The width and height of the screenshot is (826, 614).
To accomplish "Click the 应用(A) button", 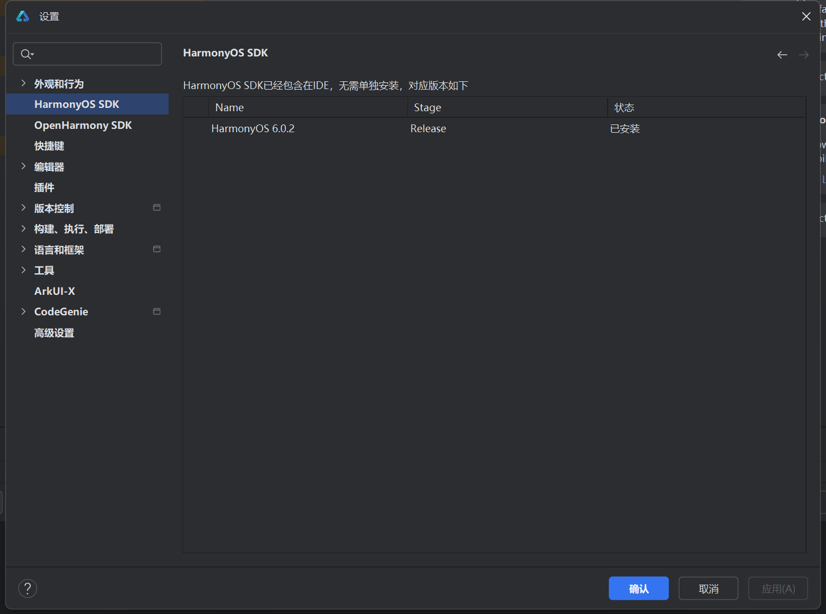I will (778, 589).
